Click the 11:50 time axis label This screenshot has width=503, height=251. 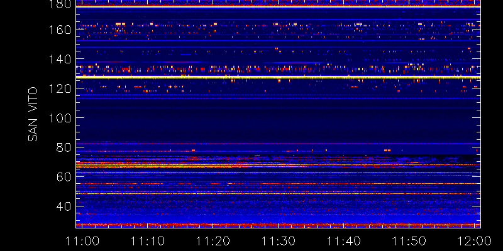point(409,241)
